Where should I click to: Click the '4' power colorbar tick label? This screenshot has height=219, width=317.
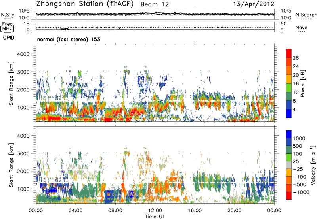point(294,109)
